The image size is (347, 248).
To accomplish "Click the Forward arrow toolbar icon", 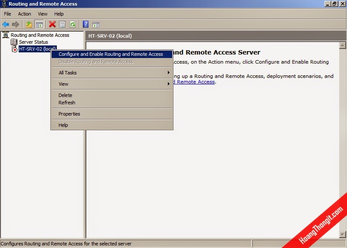I will point(16,24).
